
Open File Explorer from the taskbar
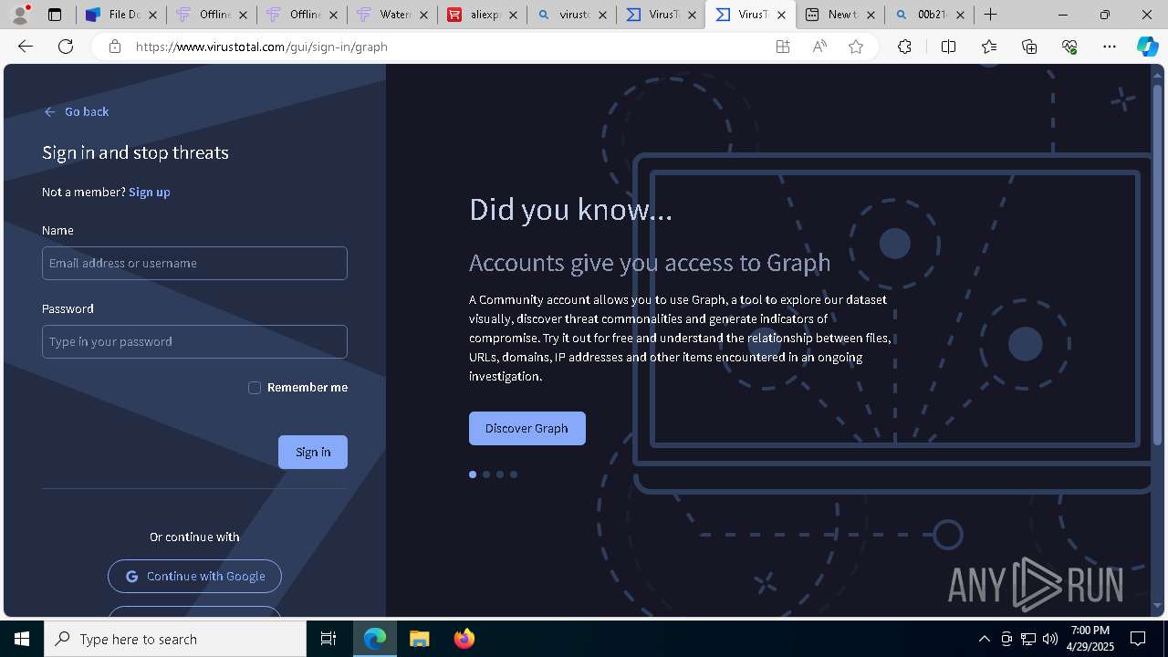click(x=419, y=639)
